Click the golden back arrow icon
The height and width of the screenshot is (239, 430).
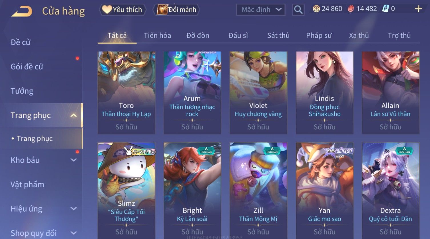click(22, 11)
